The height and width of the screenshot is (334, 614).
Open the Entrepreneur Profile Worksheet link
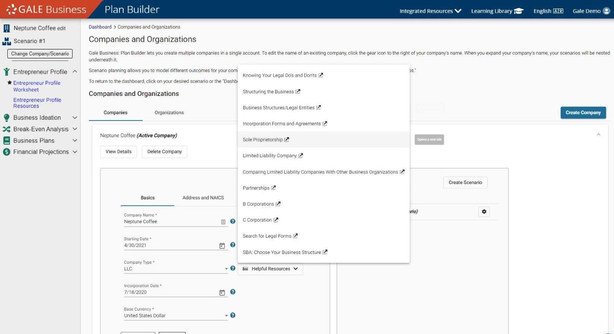point(37,86)
